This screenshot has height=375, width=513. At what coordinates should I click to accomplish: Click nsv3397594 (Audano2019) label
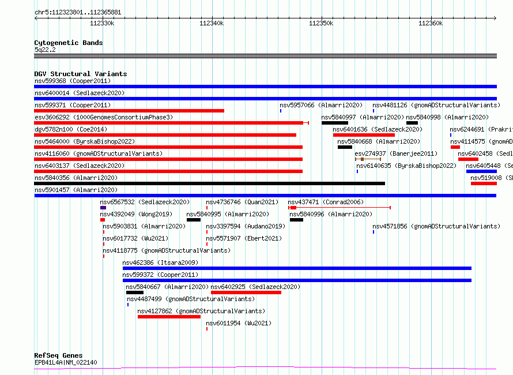(x=246, y=226)
